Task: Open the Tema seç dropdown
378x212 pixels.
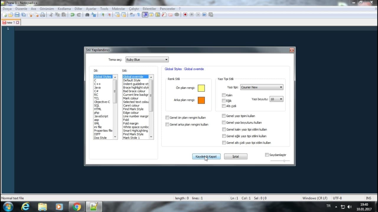Action: 147,59
